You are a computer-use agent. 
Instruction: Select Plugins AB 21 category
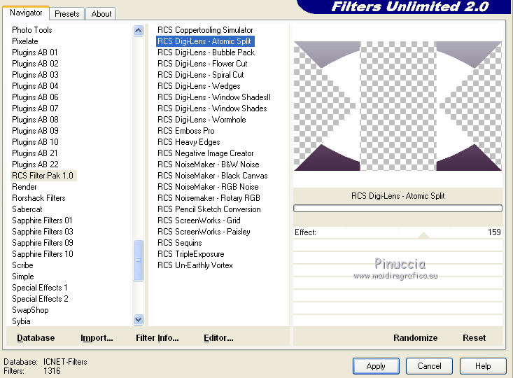click(x=35, y=153)
